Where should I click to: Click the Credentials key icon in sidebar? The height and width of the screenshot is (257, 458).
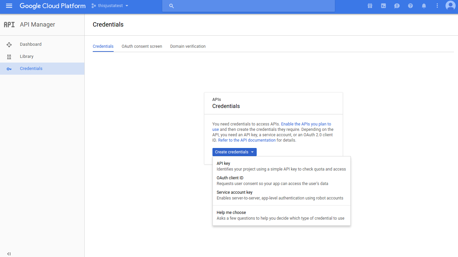tap(9, 69)
